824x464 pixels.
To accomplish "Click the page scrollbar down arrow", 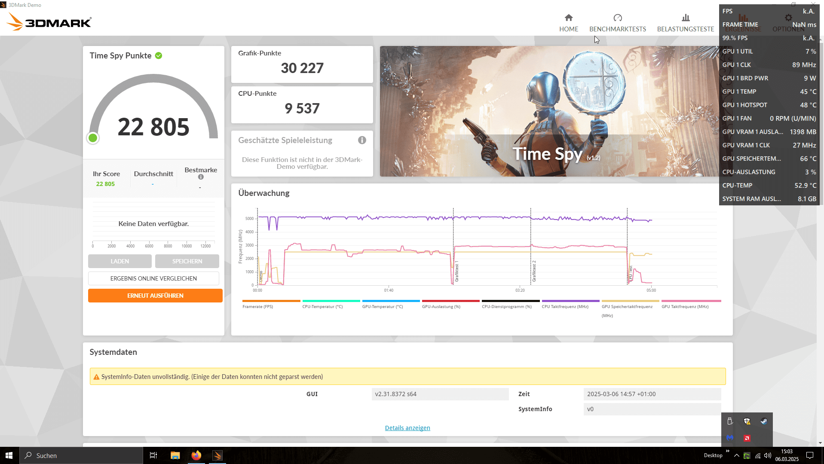I will coord(820,443).
